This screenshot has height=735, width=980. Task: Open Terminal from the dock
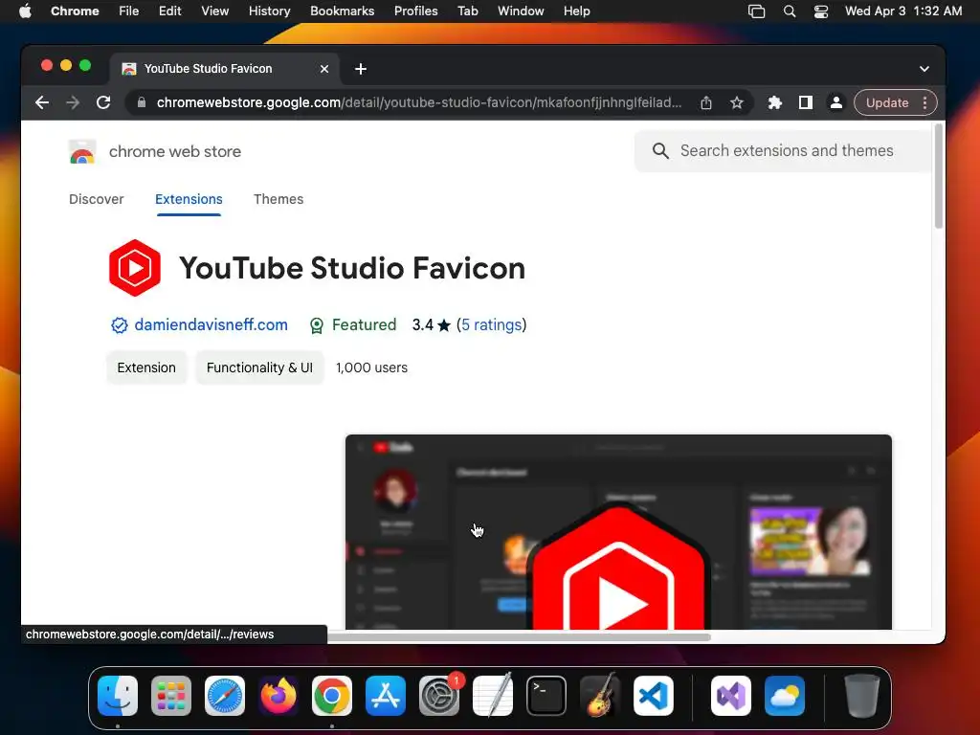click(546, 696)
